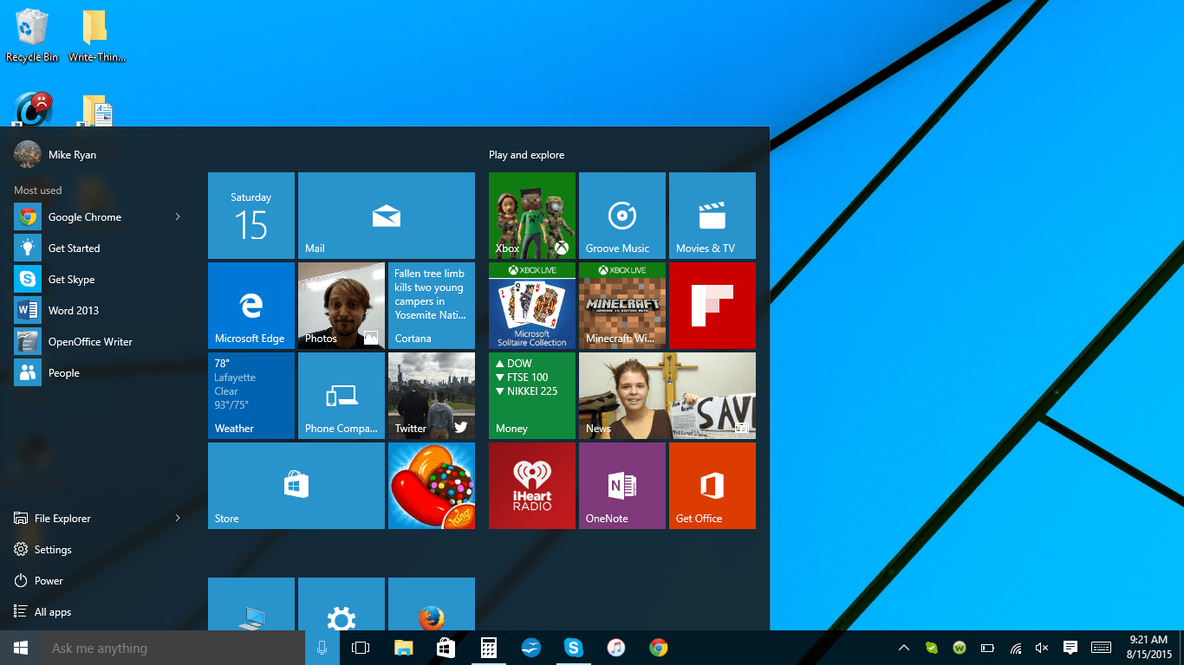
Task: Open Chrome taskbar icon
Action: (x=659, y=648)
